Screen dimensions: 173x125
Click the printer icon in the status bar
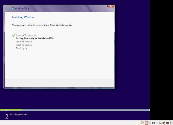(x=160, y=123)
